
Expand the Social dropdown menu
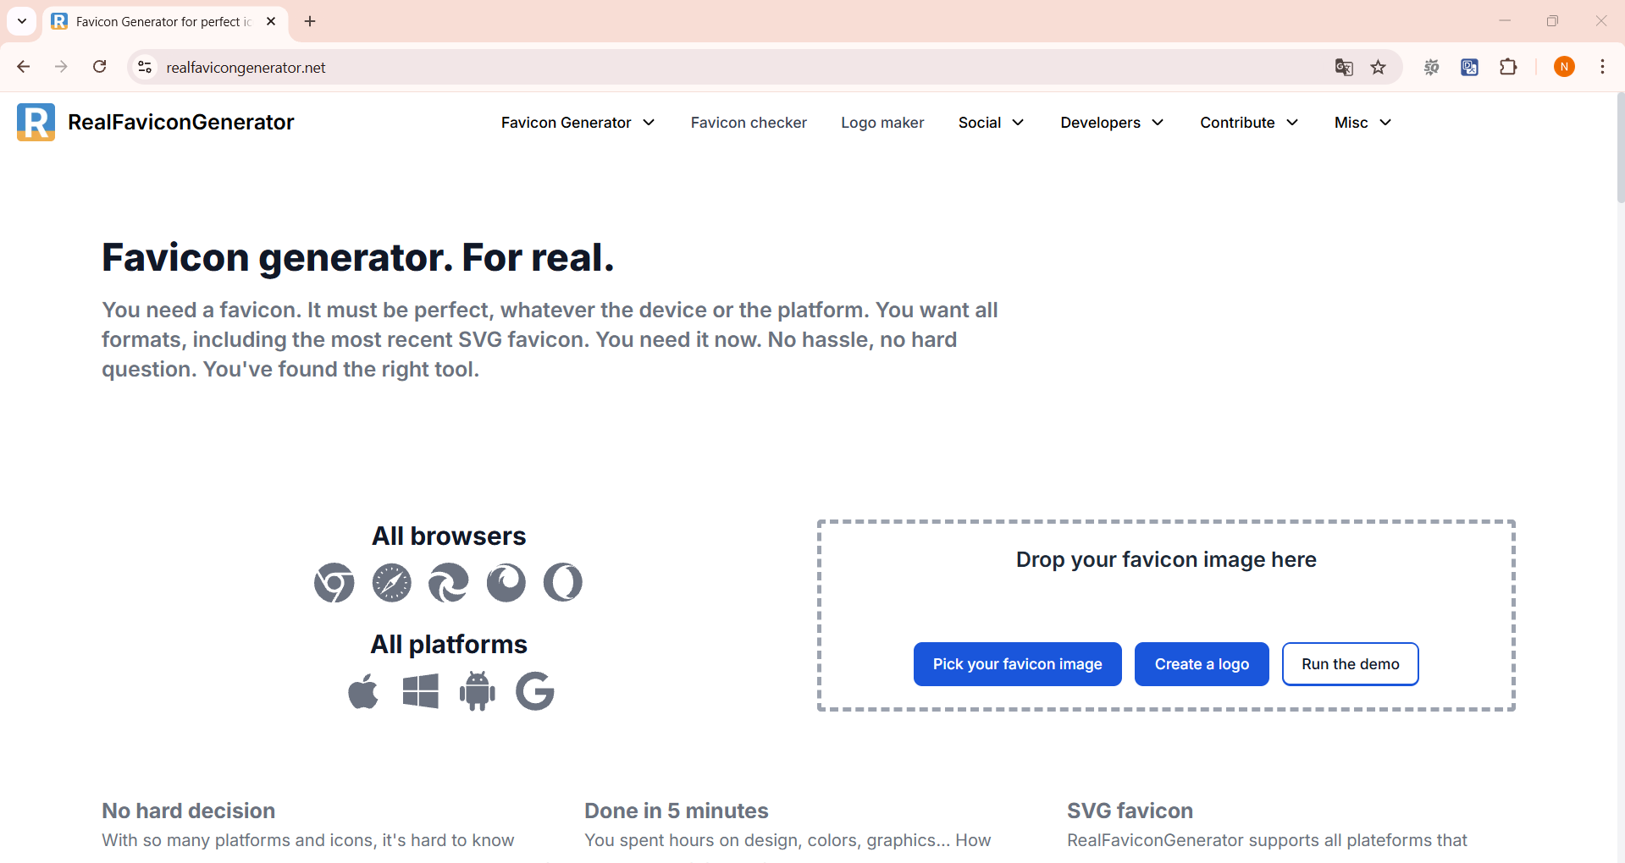click(x=991, y=123)
